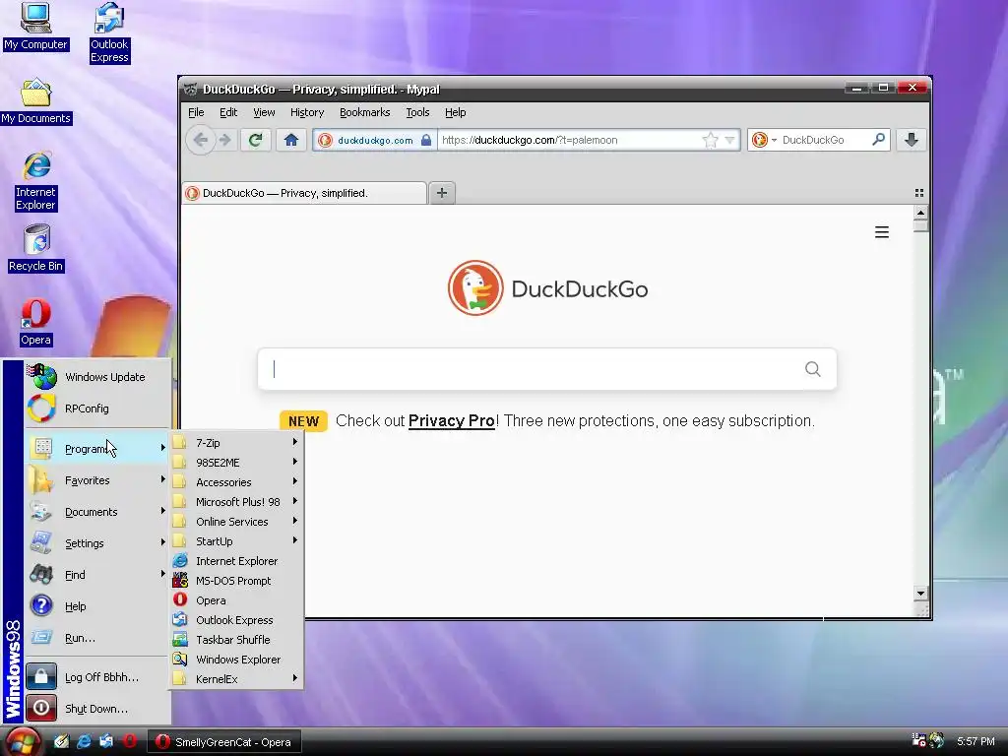Open the View menu

pyautogui.click(x=264, y=112)
